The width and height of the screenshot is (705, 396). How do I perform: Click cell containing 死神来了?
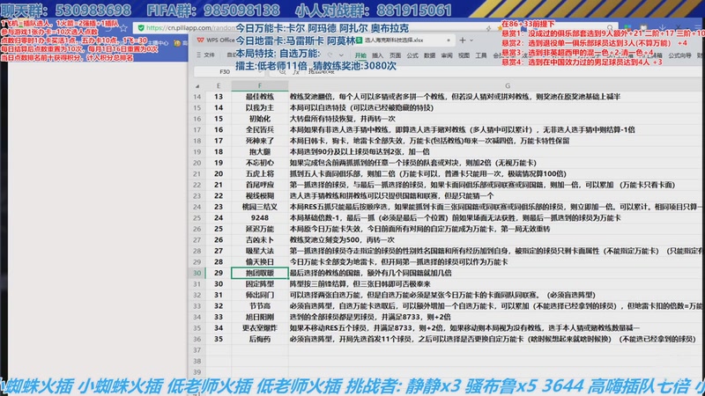click(259, 141)
